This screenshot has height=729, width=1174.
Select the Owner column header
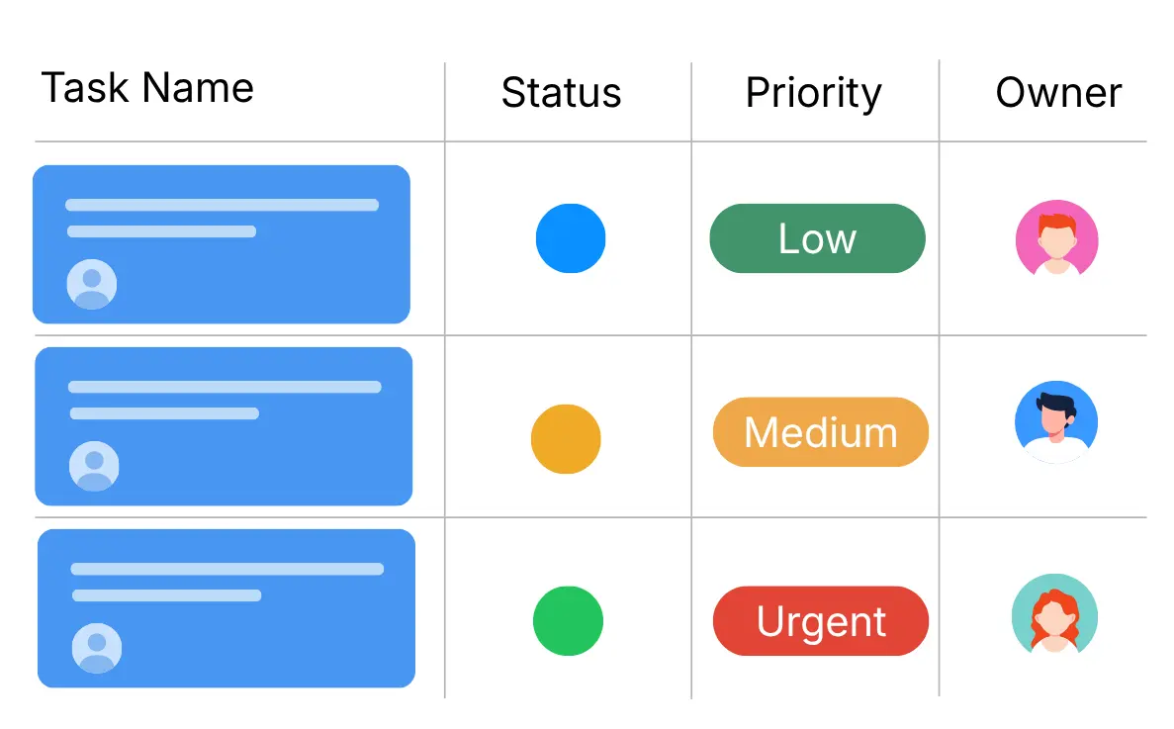[1058, 93]
